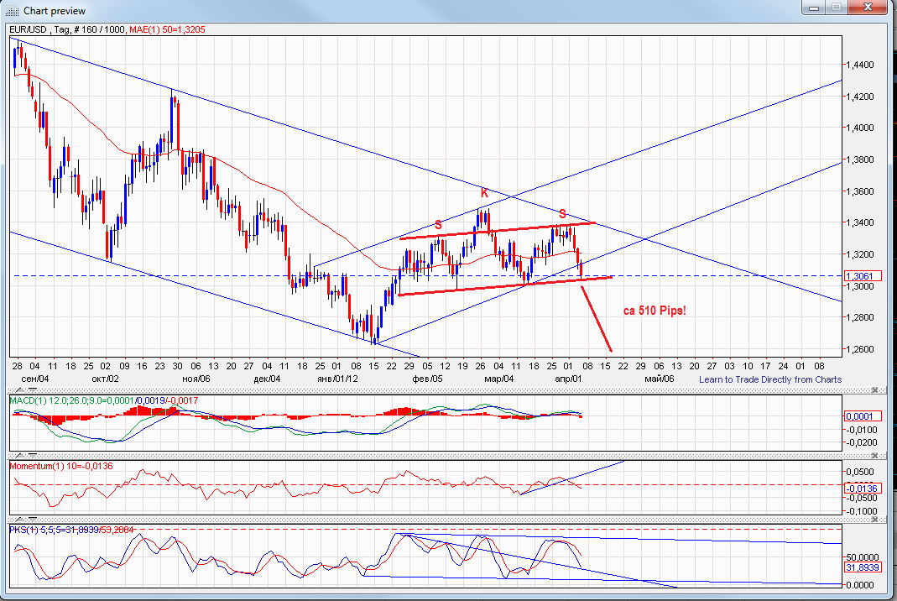Screen dimensions: 897x601
Task: Click Momentum scale label 0,0500
Action: click(x=860, y=473)
